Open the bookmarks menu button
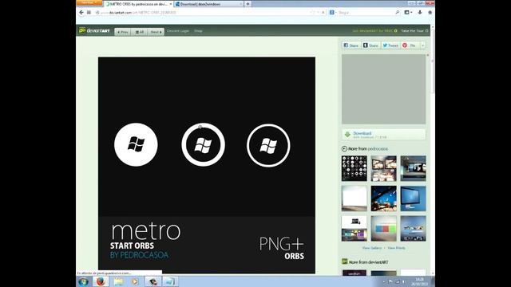 [x=408, y=13]
